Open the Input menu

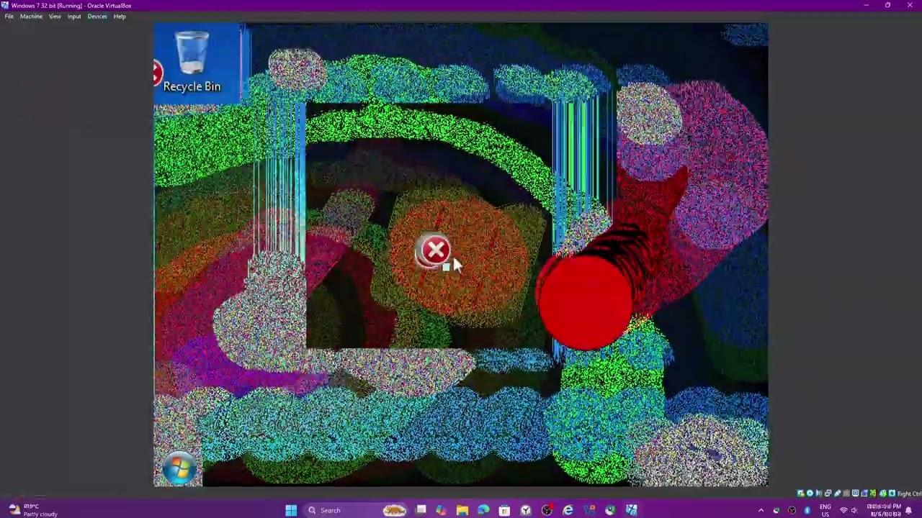pyautogui.click(x=74, y=16)
